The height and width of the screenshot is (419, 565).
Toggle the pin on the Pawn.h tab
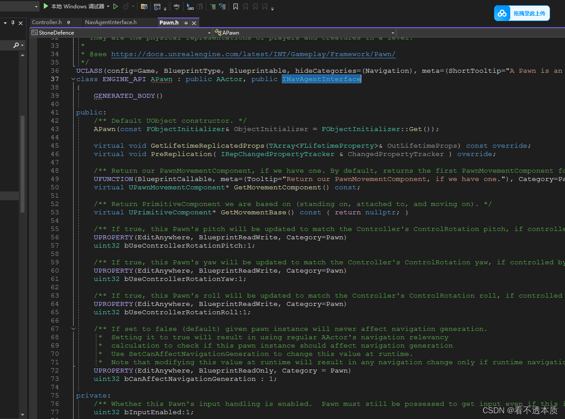(186, 23)
